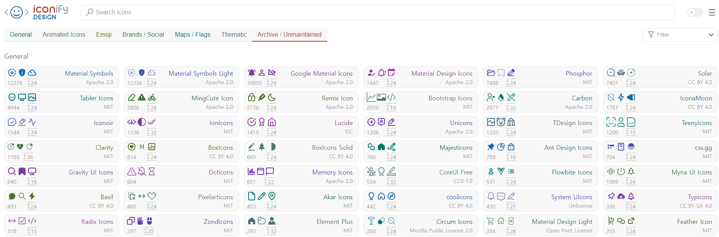
Task: Click the lightning bolt icon in IconaMoon card
Action: tap(621, 97)
